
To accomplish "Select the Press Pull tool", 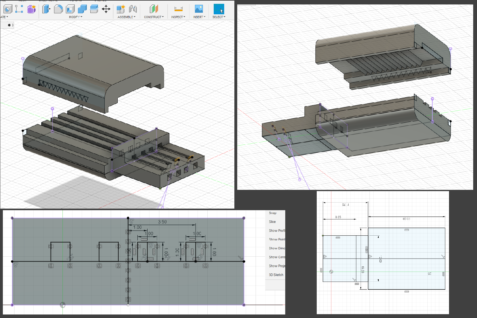I will (x=45, y=9).
